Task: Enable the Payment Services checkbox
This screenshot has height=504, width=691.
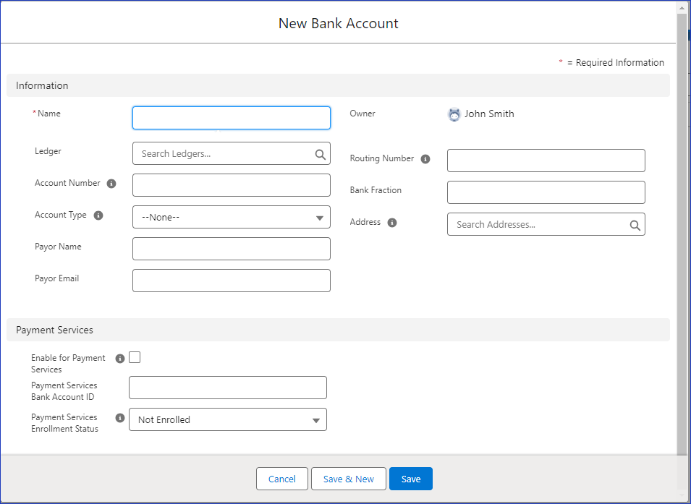Action: (135, 357)
